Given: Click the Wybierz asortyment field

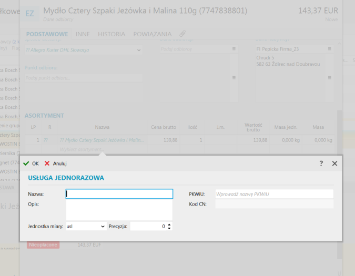Looking at the screenshot, I should pos(102,149).
